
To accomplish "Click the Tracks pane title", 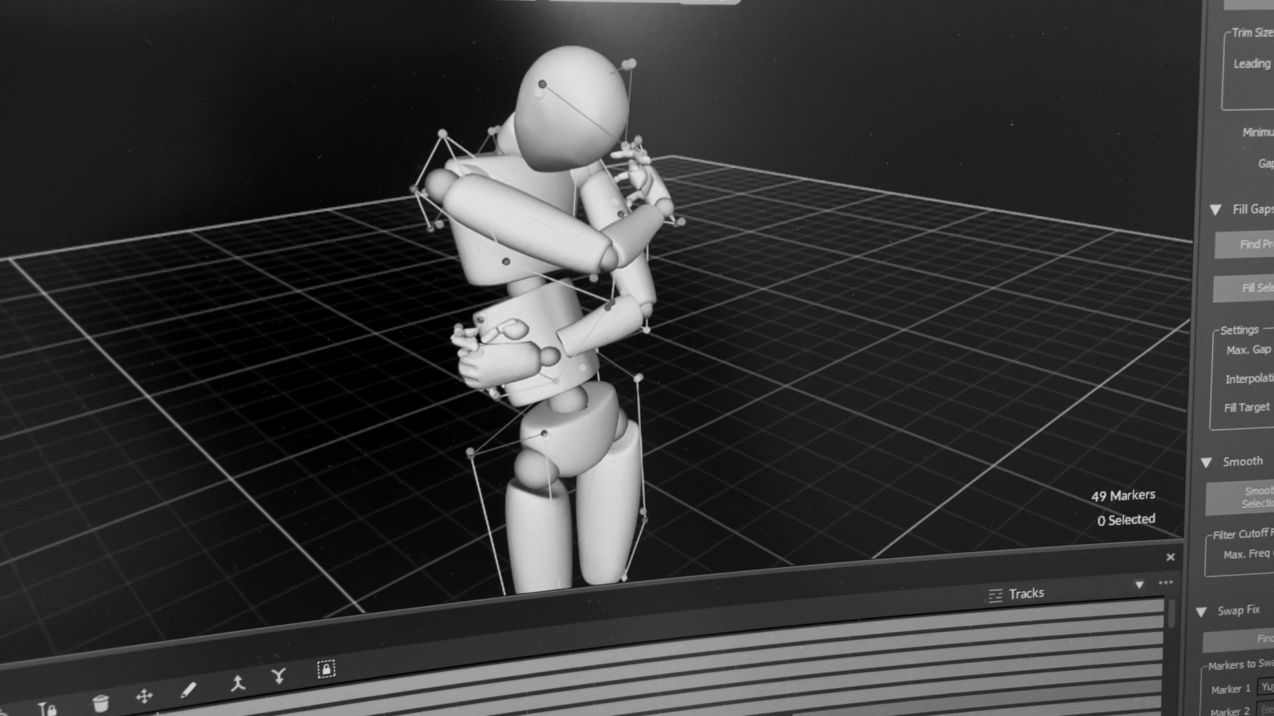I will click(1026, 593).
